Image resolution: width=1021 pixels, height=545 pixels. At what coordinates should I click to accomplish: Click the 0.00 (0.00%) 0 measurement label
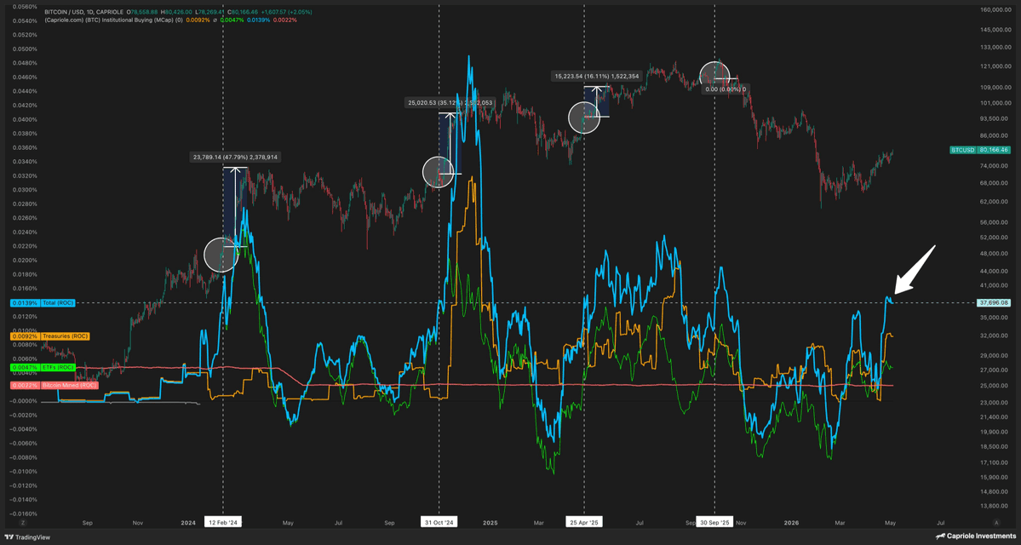(725, 89)
